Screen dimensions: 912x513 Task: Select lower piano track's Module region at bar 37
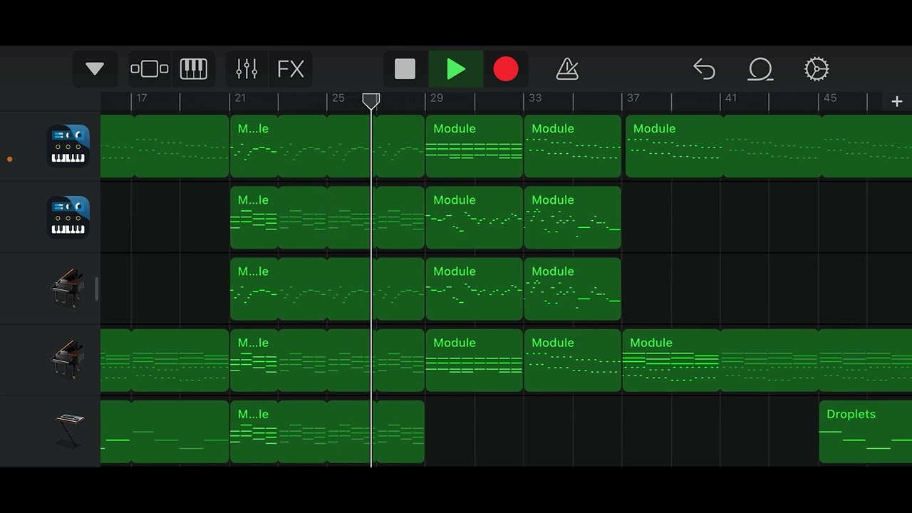(767, 360)
